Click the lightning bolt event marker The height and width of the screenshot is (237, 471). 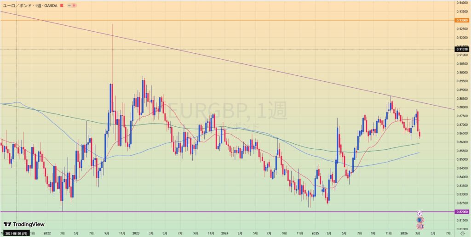click(x=419, y=214)
